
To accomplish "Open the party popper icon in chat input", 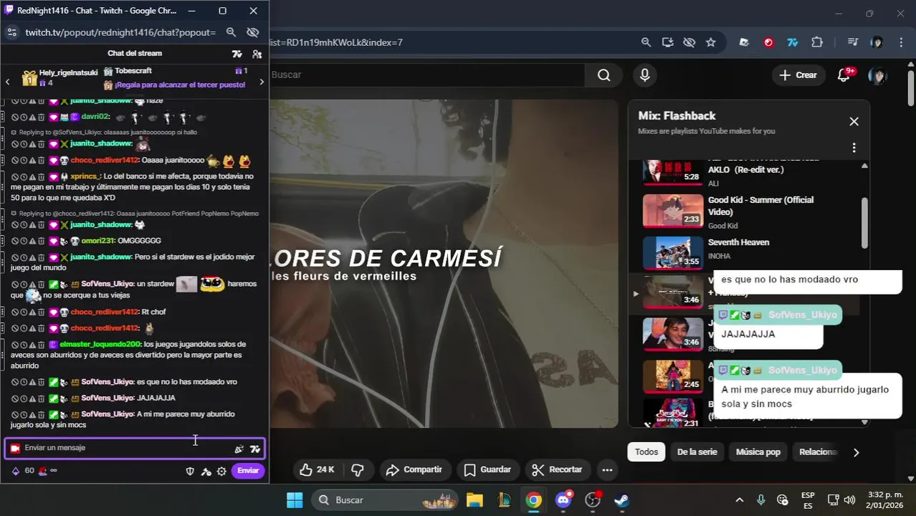I will coord(239,449).
